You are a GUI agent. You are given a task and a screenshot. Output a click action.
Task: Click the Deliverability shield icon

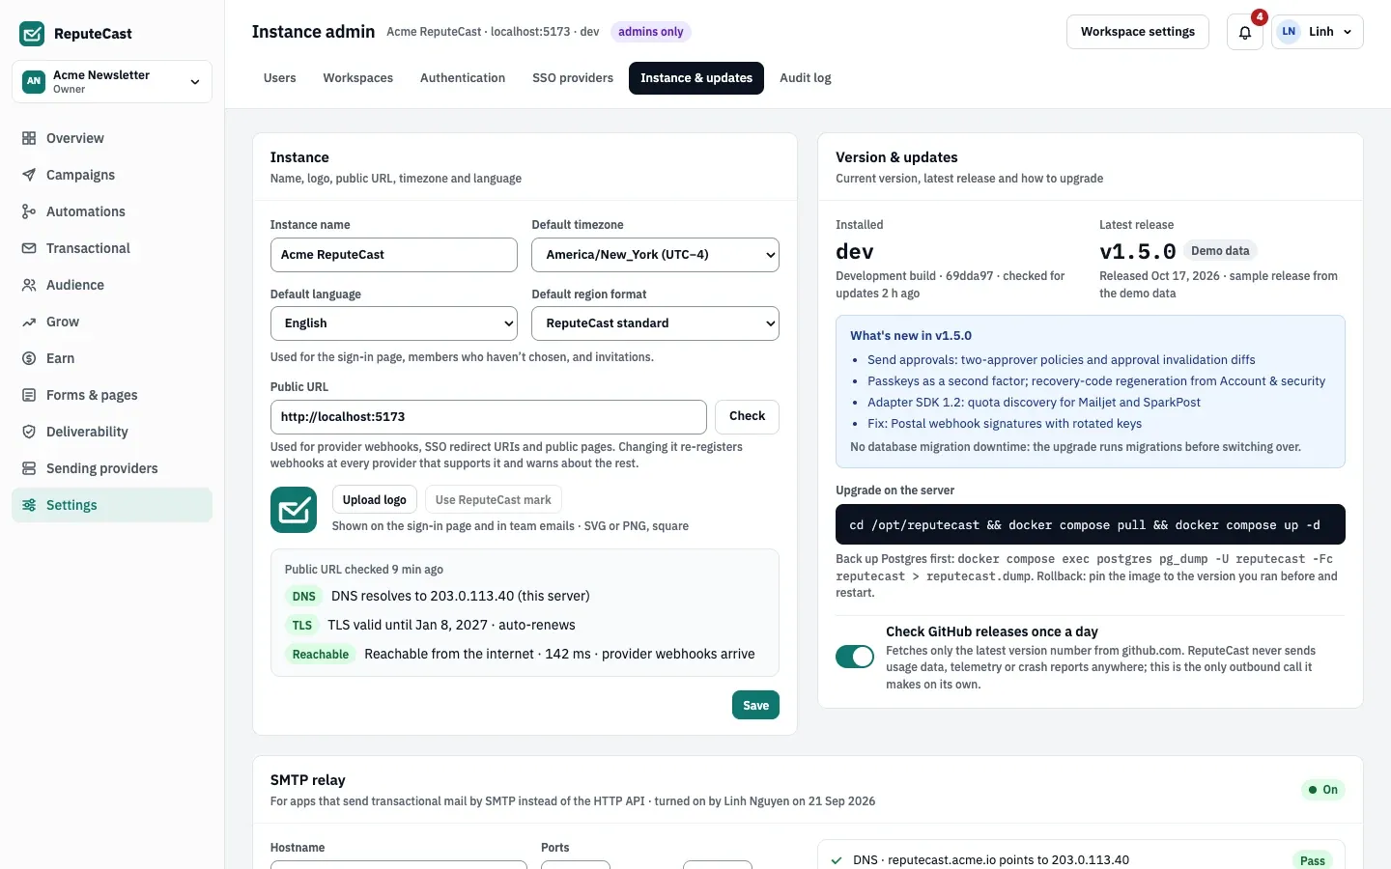[x=29, y=432]
